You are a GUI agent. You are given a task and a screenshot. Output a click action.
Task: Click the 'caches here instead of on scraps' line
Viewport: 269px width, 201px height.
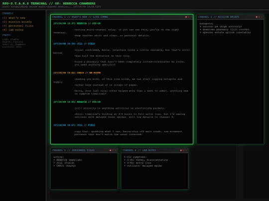pos(106,85)
